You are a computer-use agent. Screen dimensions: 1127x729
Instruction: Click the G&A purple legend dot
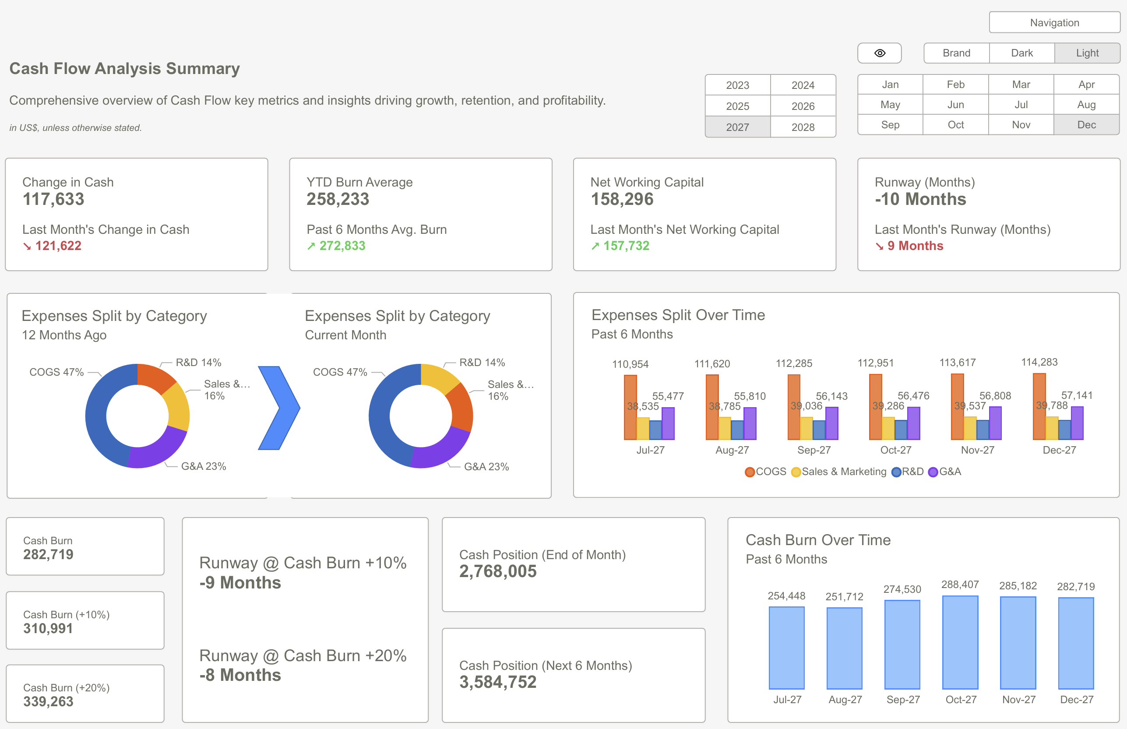(x=933, y=472)
